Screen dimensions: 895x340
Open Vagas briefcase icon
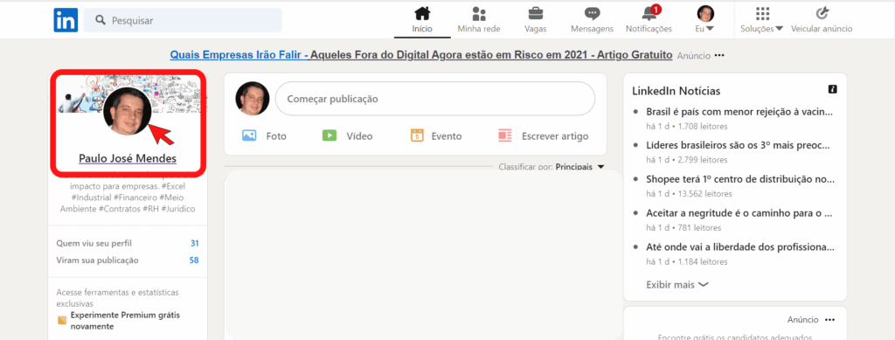(x=536, y=14)
